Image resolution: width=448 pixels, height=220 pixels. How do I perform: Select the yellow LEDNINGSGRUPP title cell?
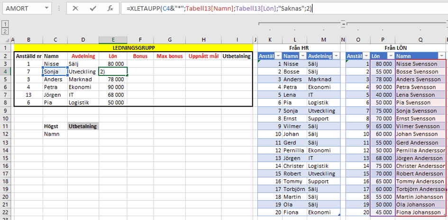click(133, 48)
